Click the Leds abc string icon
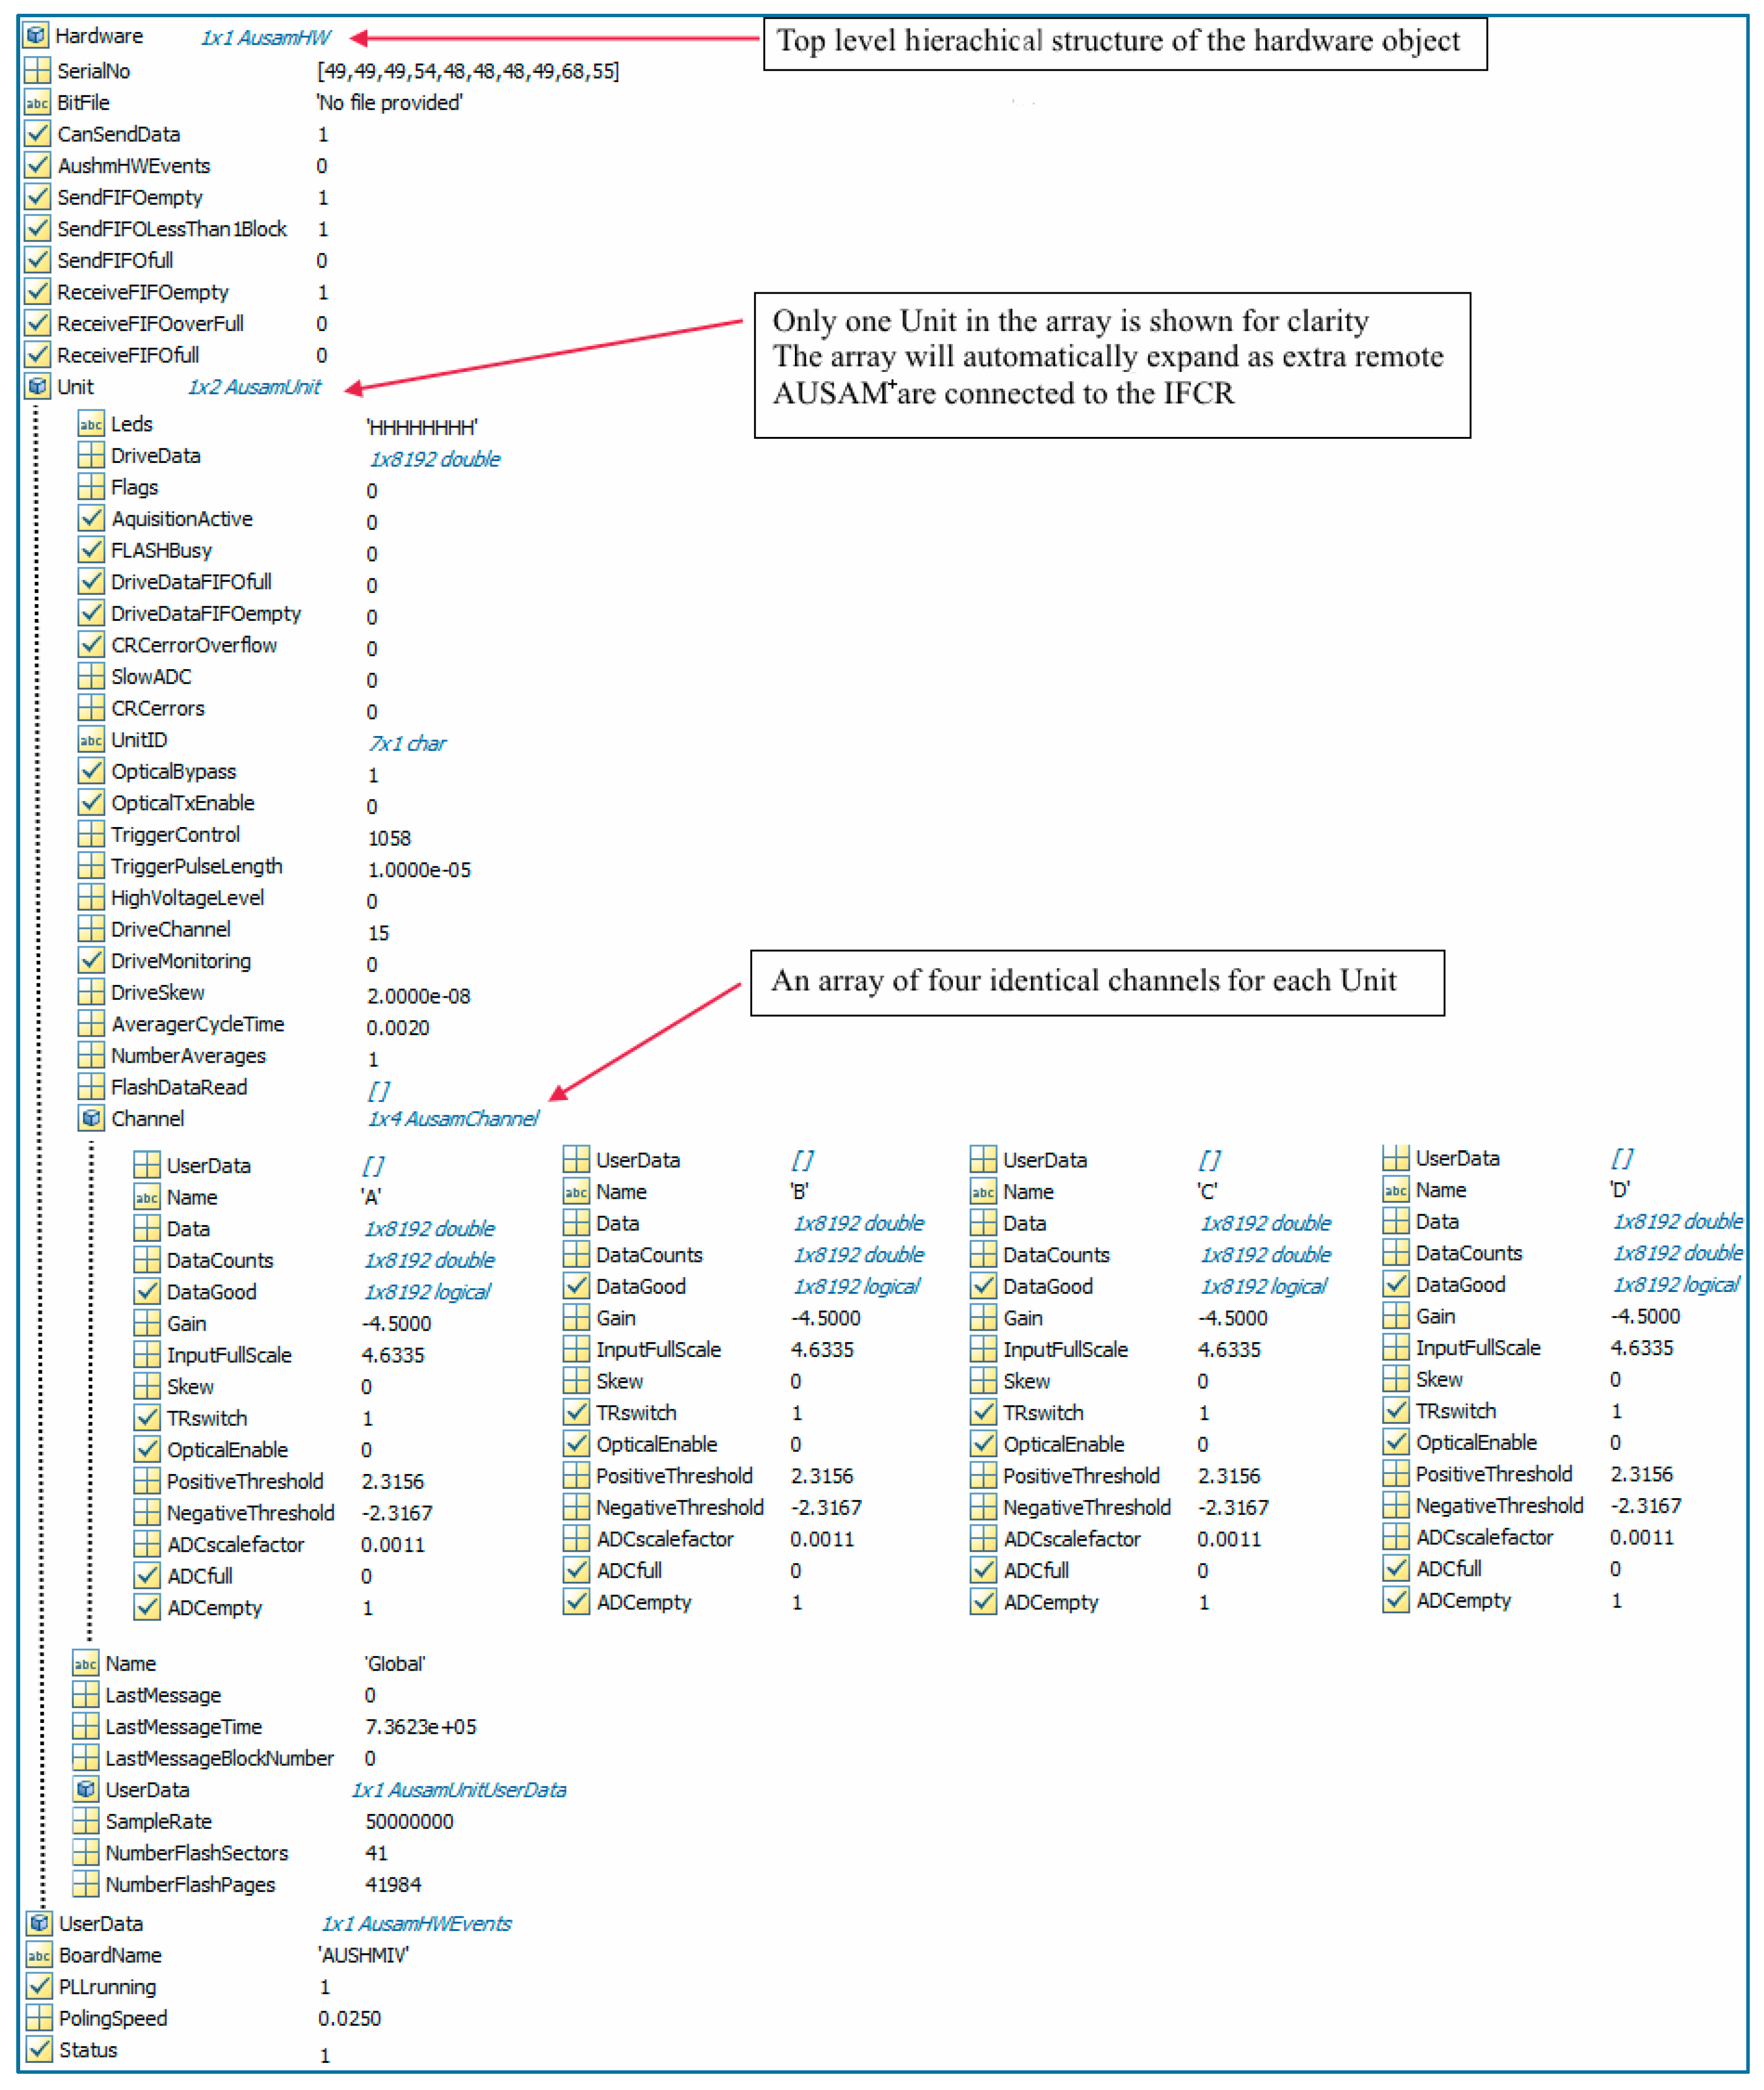The height and width of the screenshot is (2090, 1764). point(91,424)
